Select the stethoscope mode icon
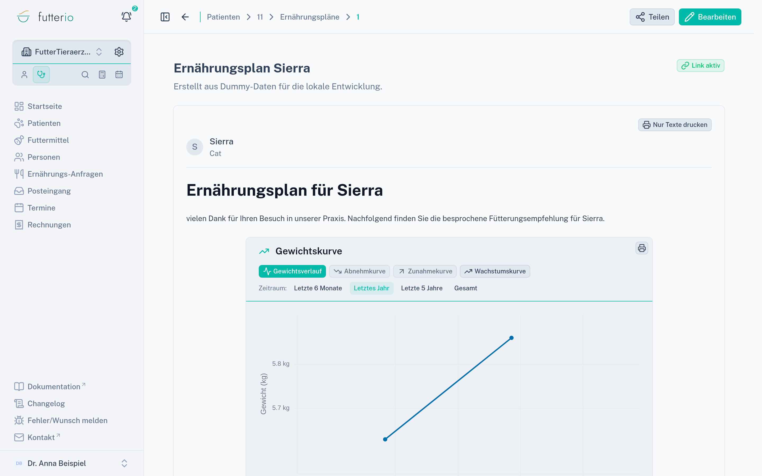This screenshot has height=476, width=762. click(41, 75)
